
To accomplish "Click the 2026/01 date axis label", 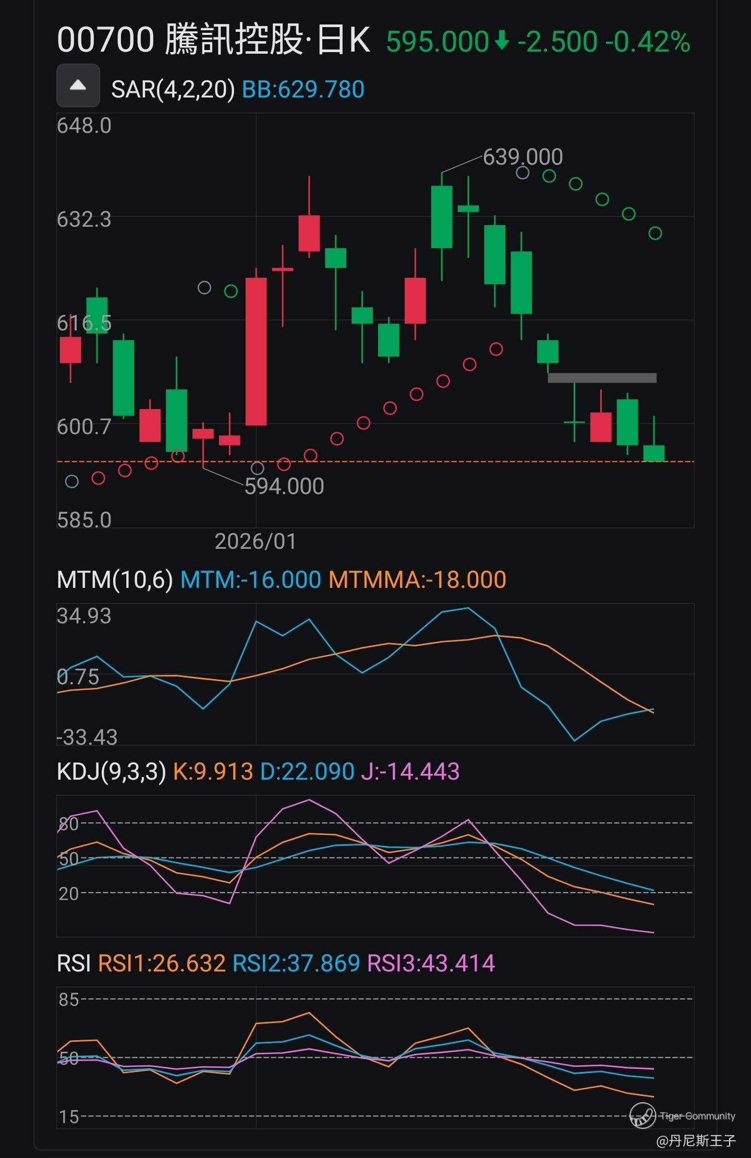I will point(255,541).
